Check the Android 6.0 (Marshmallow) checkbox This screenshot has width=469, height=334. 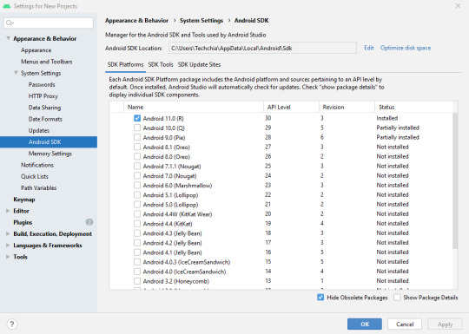pos(137,186)
